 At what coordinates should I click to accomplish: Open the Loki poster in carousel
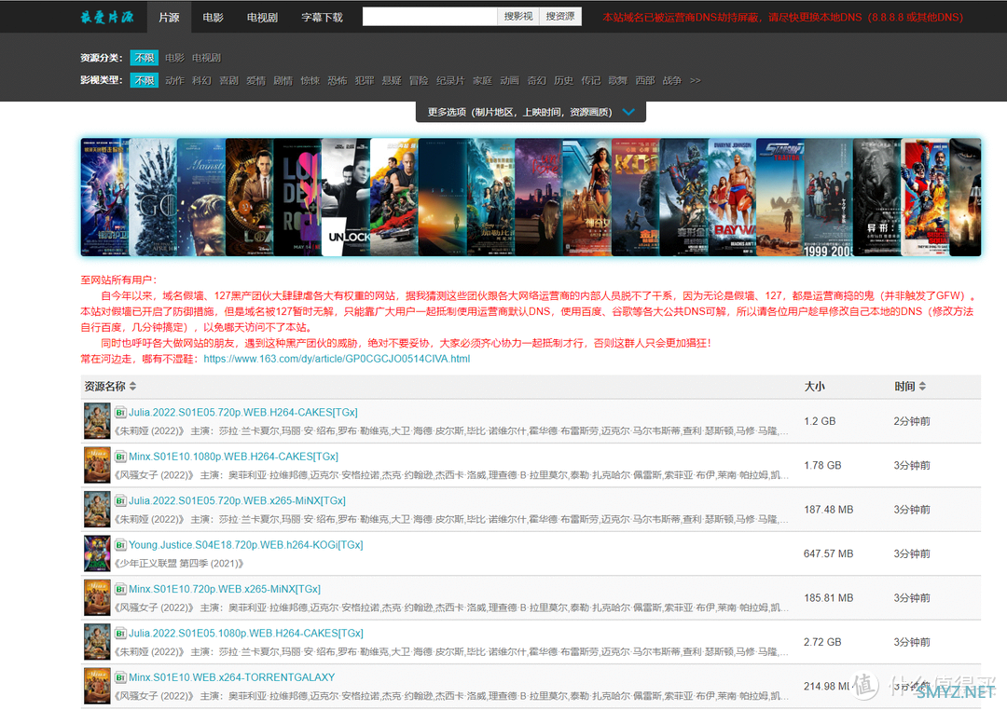click(250, 198)
